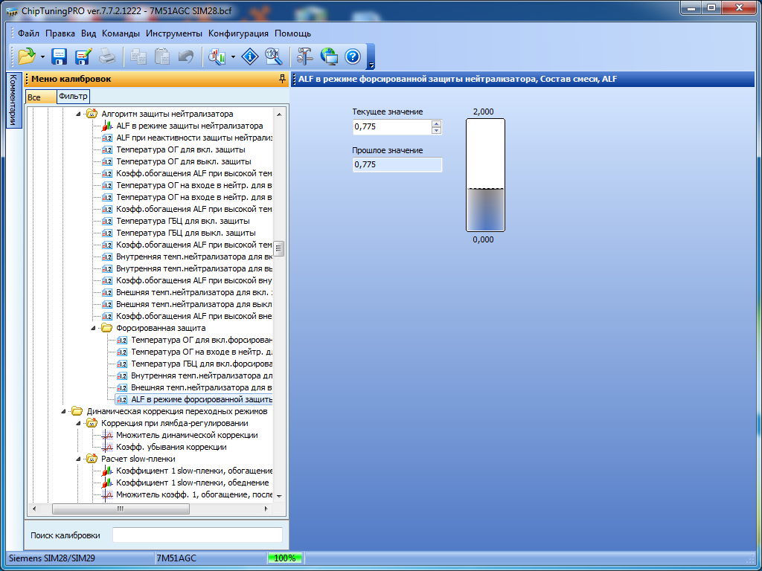762x571 pixels.
Task: Click the floppy disk with pencil icon
Action: 83,56
